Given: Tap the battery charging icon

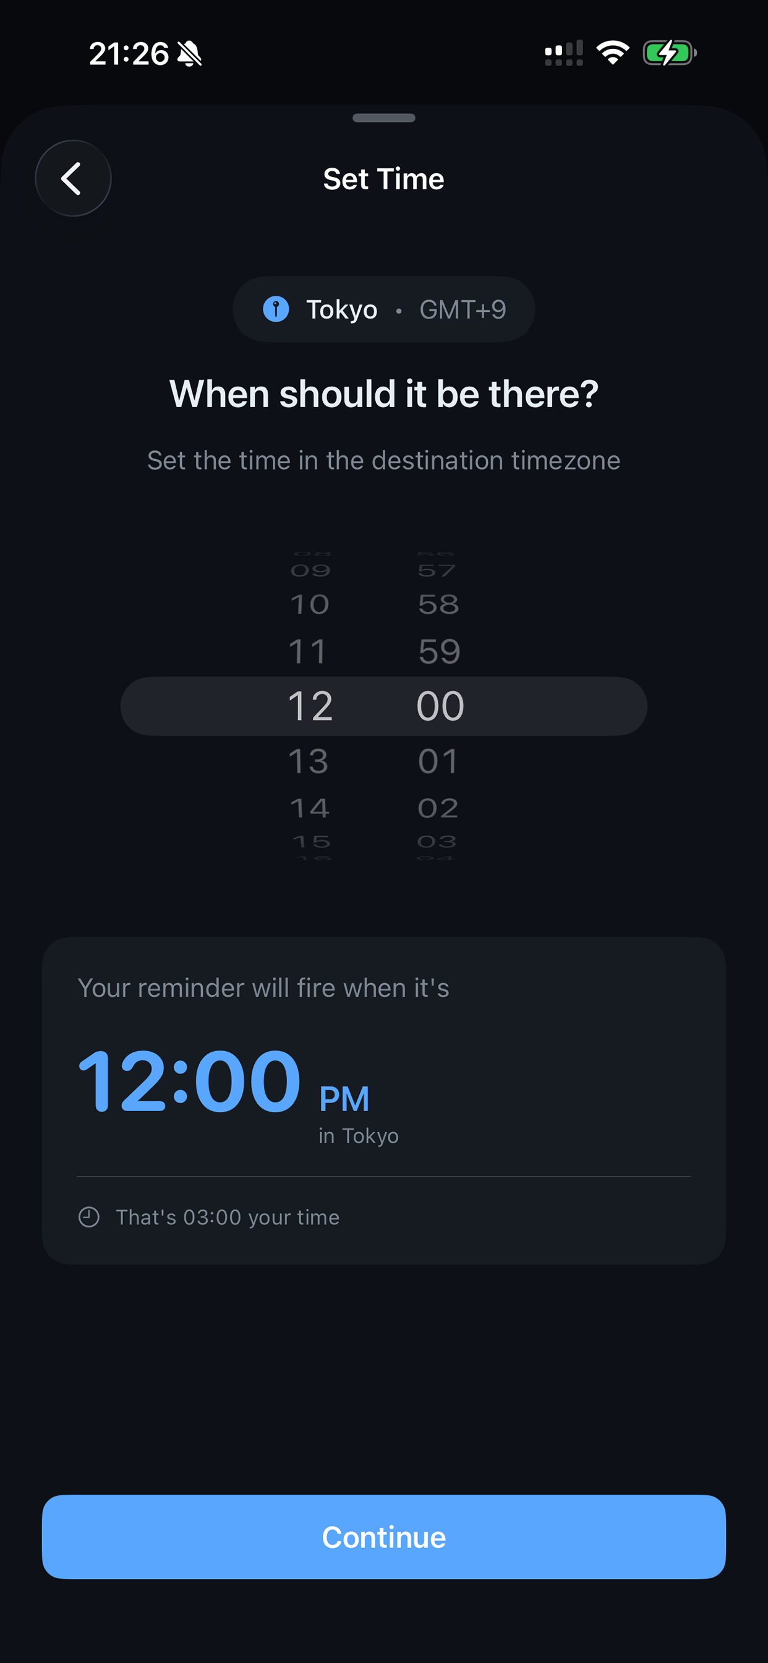Looking at the screenshot, I should pos(670,53).
